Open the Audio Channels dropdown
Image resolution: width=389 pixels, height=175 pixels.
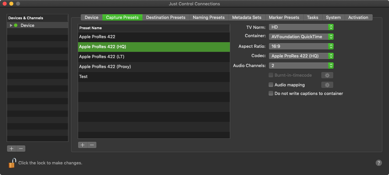[x=301, y=66]
